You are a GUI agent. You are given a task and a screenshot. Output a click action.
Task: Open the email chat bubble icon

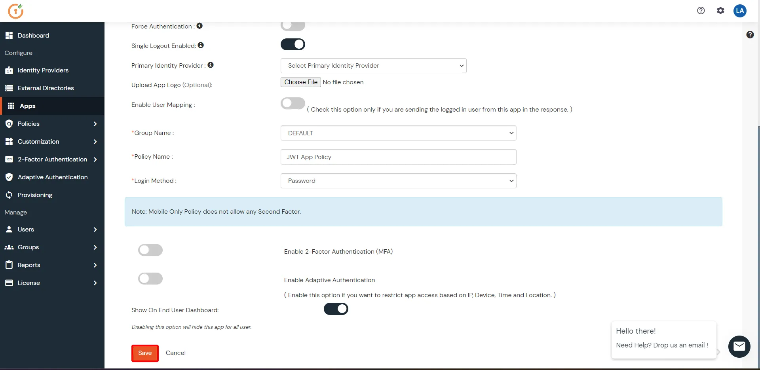739,347
